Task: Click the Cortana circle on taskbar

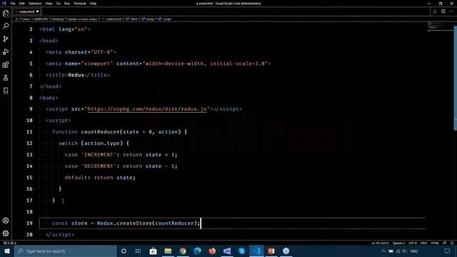Action: [x=124, y=251]
